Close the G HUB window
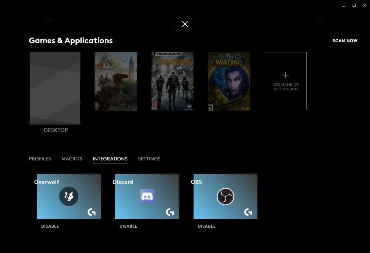370x253 pixels. tap(365, 5)
